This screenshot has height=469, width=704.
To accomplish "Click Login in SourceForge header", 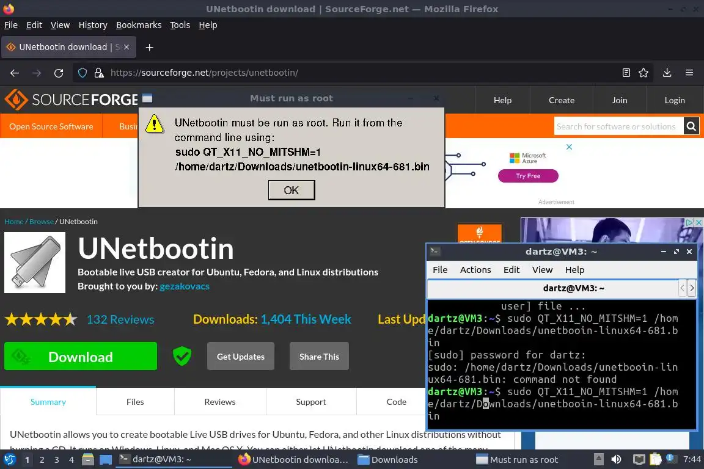I will click(x=675, y=100).
